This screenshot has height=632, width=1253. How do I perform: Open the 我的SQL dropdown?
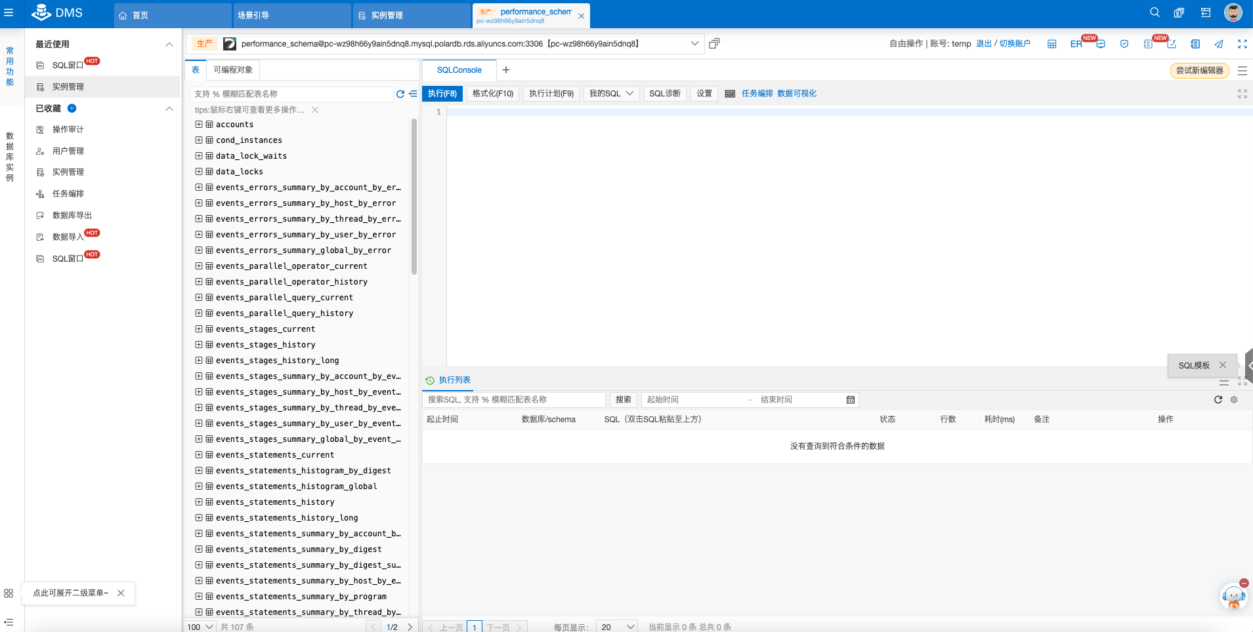pos(611,94)
